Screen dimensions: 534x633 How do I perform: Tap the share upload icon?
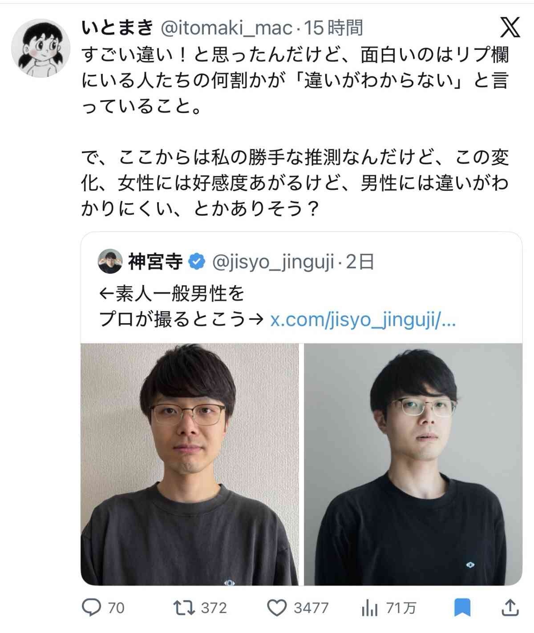click(x=511, y=607)
